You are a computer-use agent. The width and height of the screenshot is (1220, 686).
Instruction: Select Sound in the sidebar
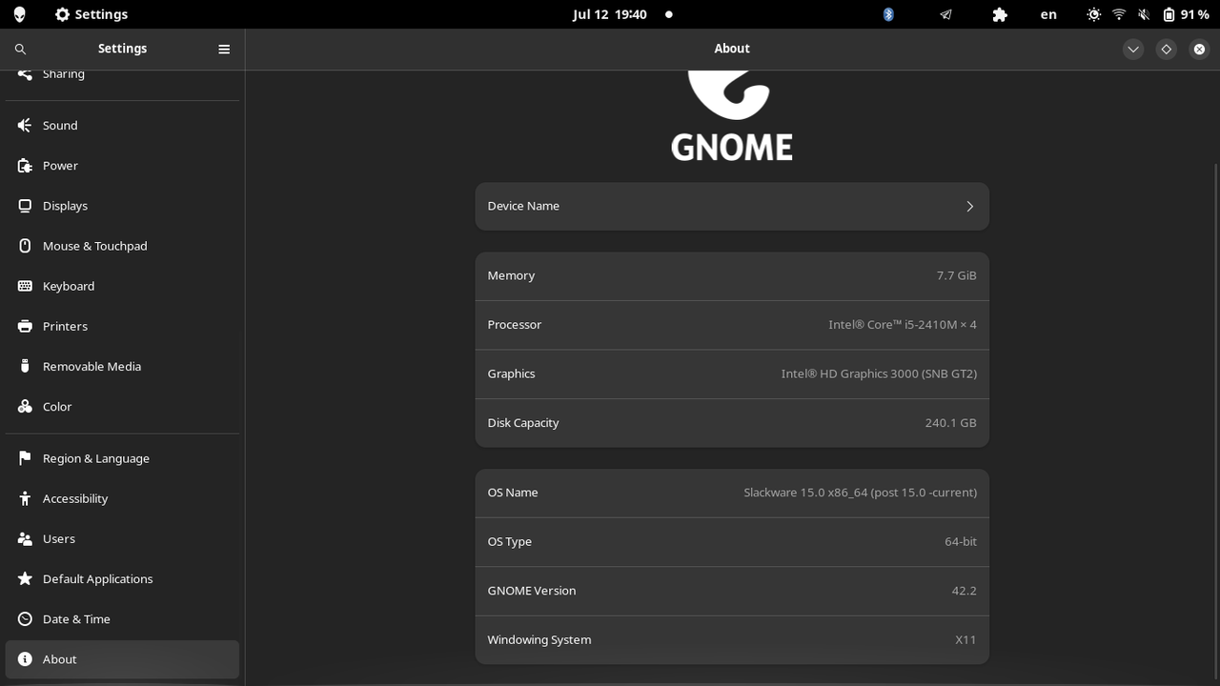tap(122, 126)
